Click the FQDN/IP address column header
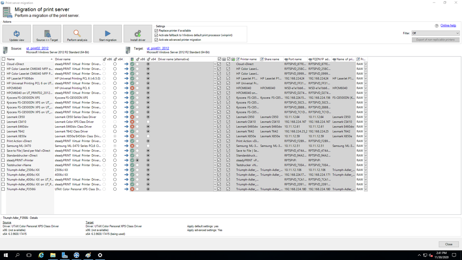 320,59
